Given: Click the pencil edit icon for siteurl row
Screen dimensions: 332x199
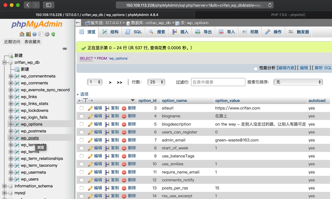Looking at the screenshot, I should click(90, 108).
